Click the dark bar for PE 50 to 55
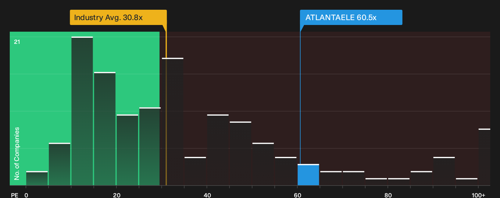This screenshot has height=198, width=500. 263,164
